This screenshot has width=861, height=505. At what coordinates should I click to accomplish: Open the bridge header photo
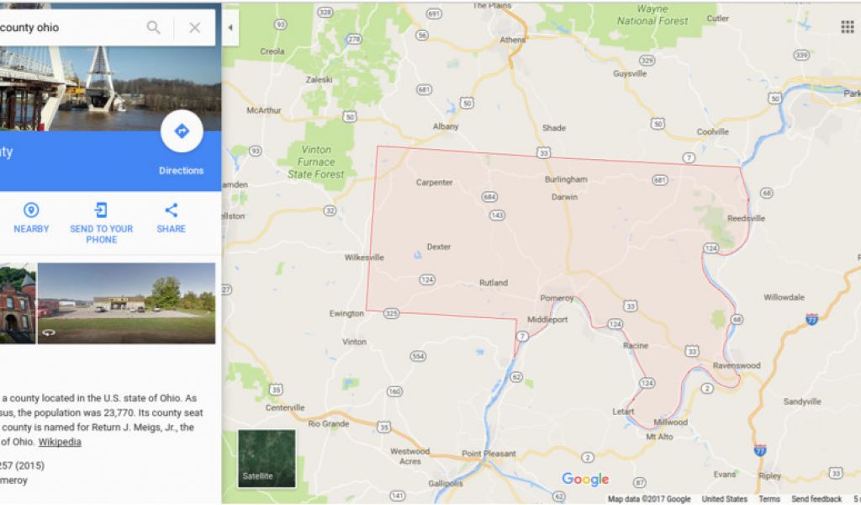(x=110, y=88)
